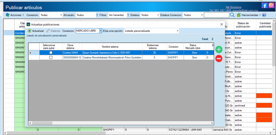Click Error status in Creatina row
The width and height of the screenshot is (276, 135).
tap(195, 57)
